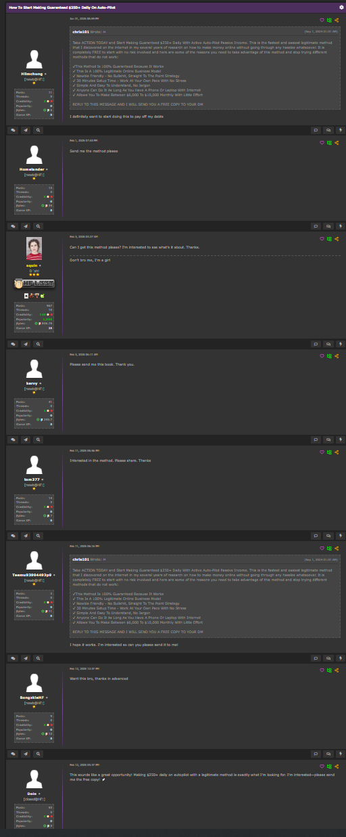Viewport: 346px width, 837px height.
Task: Click 'Please send me this book. Thank you.' text
Action: coord(103,364)
